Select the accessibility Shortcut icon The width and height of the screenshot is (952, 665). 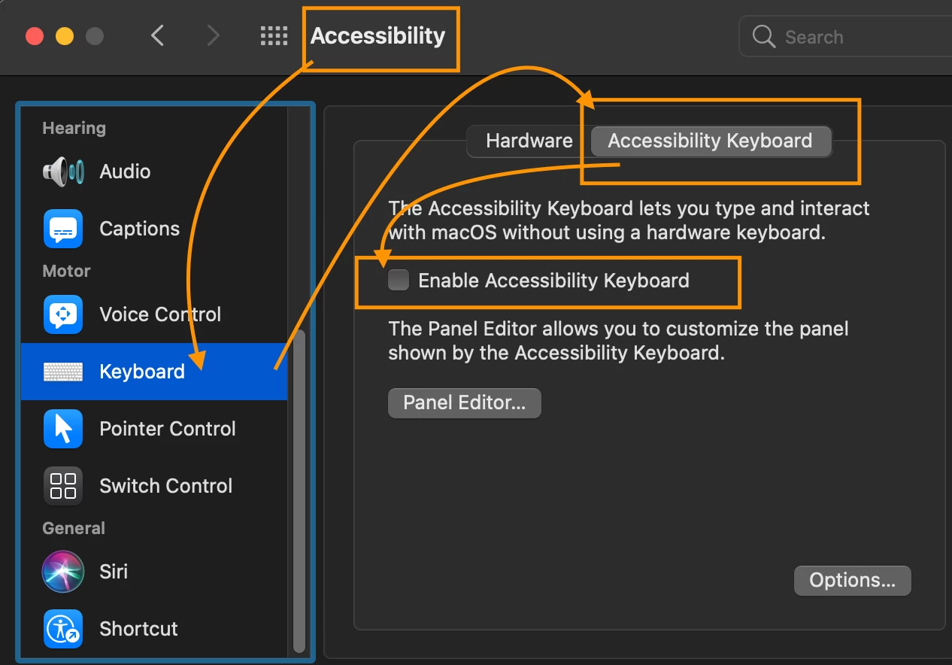coord(63,629)
